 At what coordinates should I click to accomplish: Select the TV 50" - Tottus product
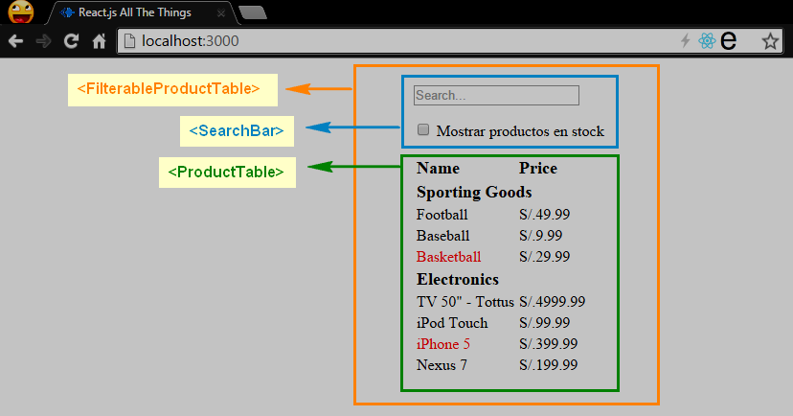pos(465,302)
